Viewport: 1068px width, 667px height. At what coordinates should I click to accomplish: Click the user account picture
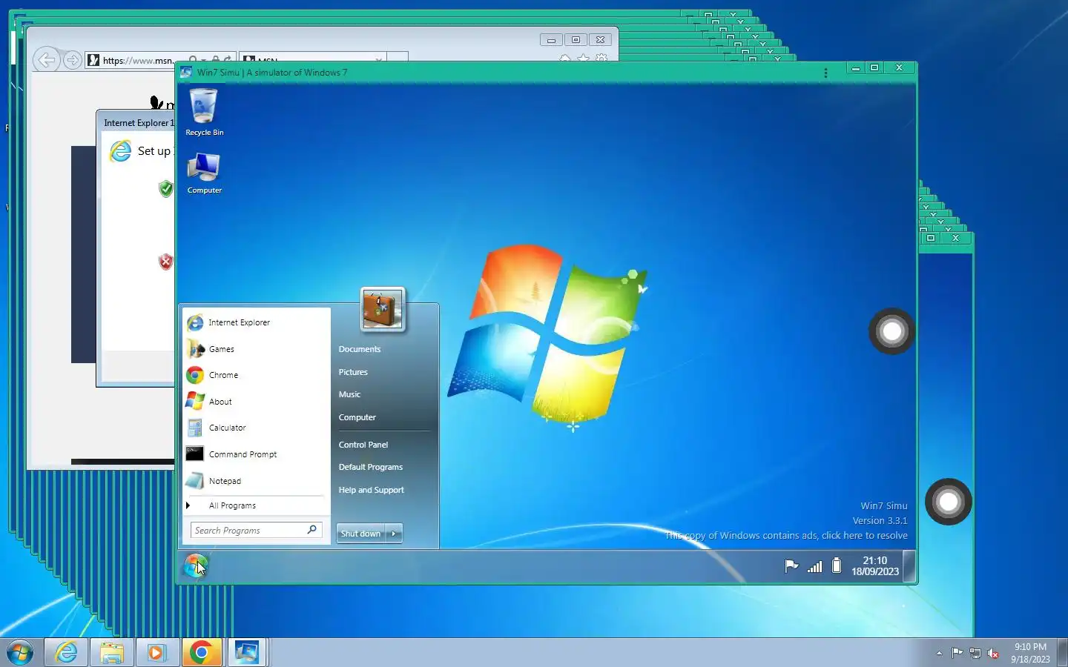[x=383, y=308]
